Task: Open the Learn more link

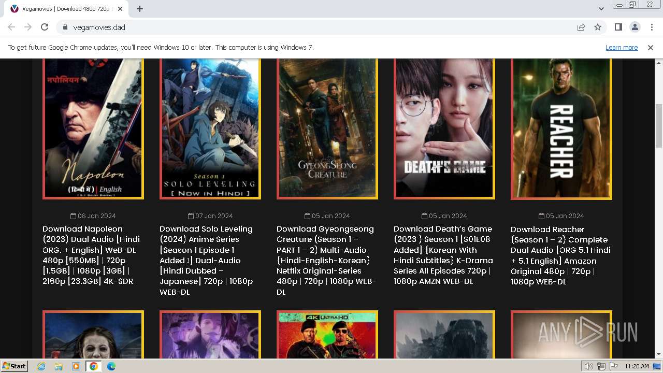Action: click(622, 48)
